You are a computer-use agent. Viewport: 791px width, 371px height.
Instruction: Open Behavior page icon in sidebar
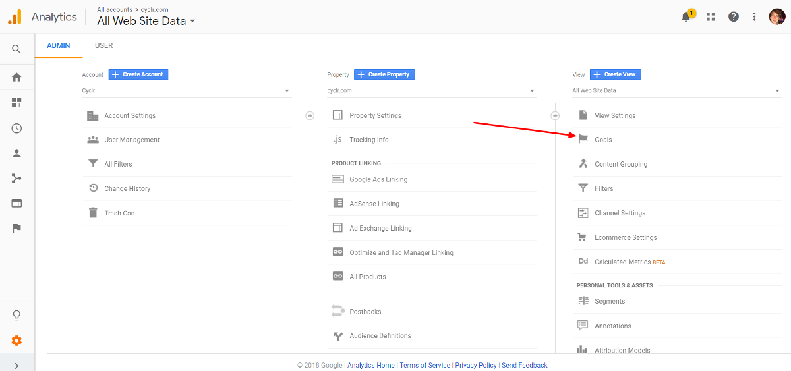[x=16, y=204]
